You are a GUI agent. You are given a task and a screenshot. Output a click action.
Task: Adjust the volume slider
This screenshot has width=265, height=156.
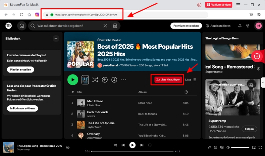click(x=240, y=147)
